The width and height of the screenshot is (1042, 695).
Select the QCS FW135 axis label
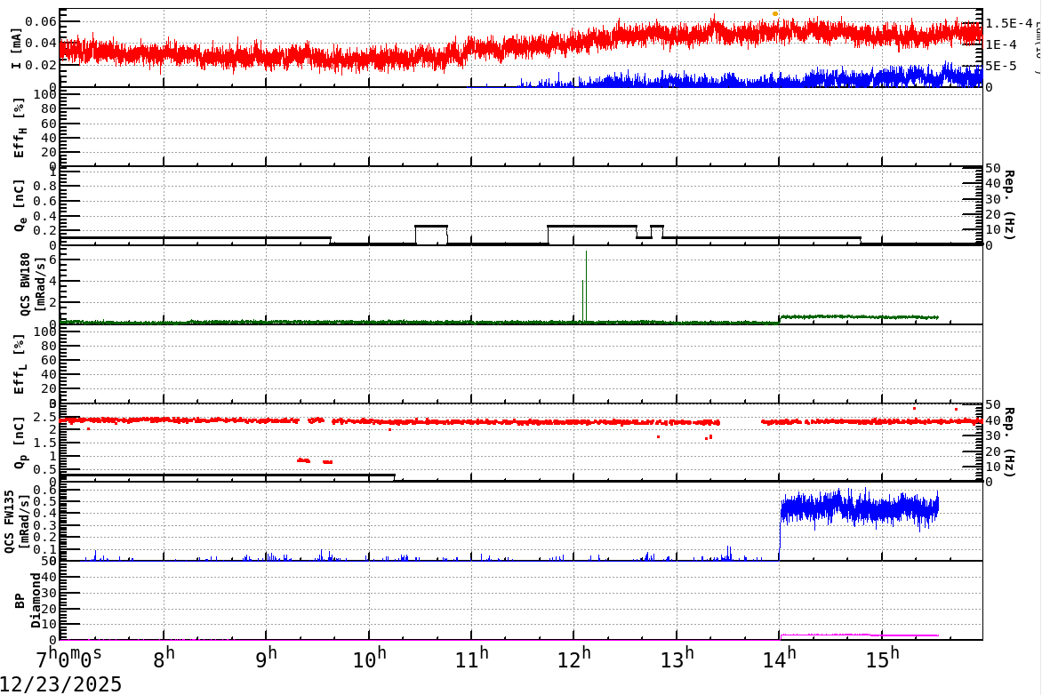point(18,520)
